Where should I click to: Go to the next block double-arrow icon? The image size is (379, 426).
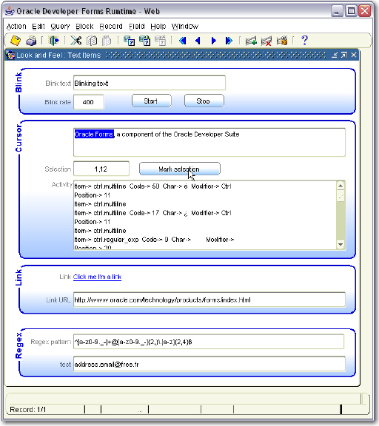[x=229, y=41]
